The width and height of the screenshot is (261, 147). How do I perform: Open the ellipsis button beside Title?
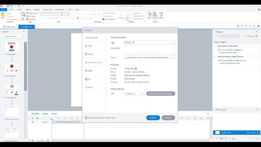coord(173,42)
